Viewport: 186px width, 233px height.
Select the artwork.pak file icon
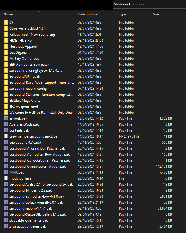[6, 118]
